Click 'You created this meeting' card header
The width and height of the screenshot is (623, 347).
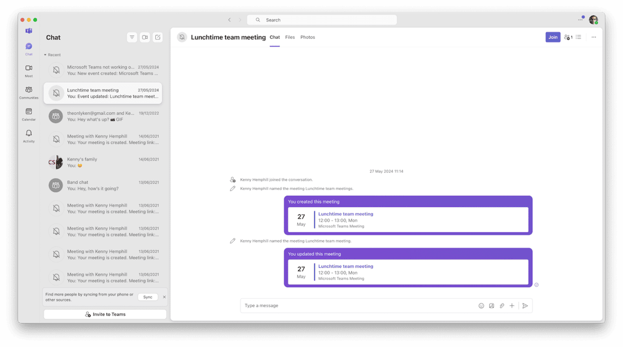pos(314,202)
